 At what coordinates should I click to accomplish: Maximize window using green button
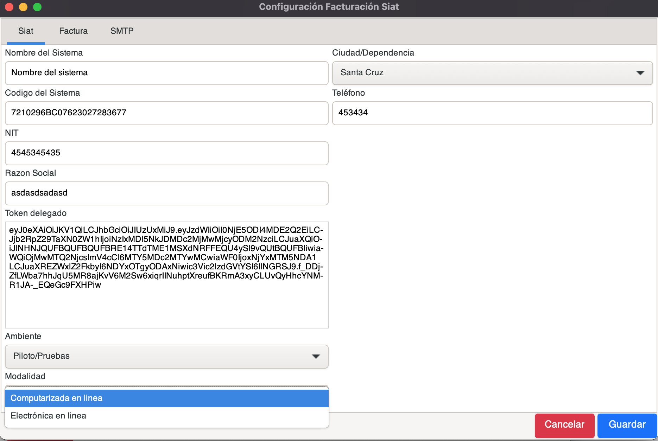[x=37, y=7]
